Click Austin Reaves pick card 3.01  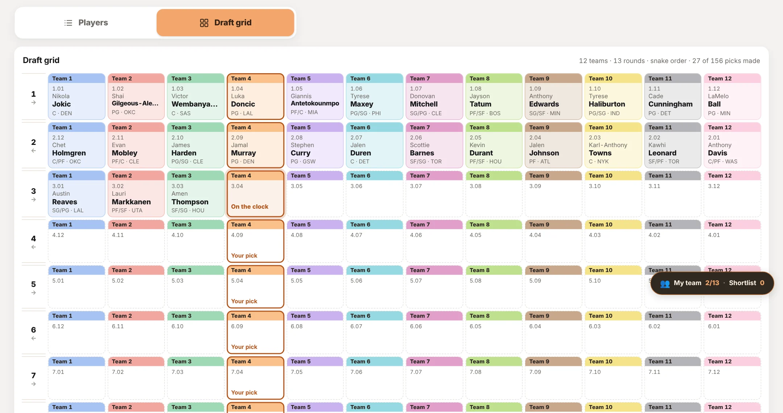76,194
